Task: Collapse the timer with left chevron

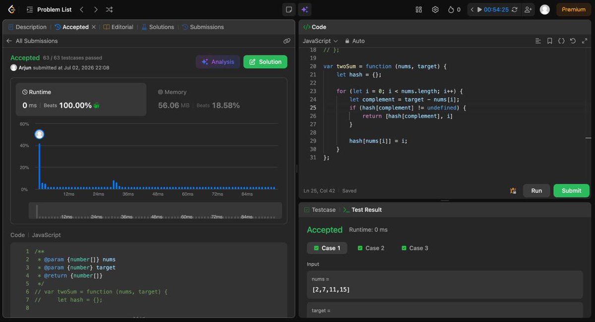Action: pos(472,9)
